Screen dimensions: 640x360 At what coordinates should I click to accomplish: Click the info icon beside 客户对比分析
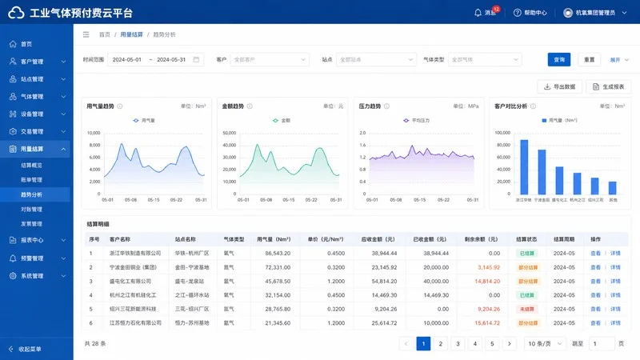[x=533, y=106]
